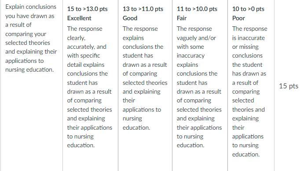Click Fair description 'vaguely and/or with some inaccuracy'

196,47
